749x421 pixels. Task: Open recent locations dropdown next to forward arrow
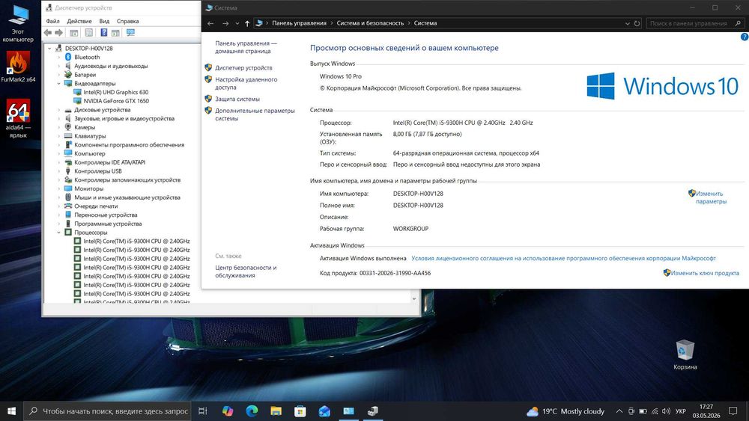pyautogui.click(x=237, y=23)
